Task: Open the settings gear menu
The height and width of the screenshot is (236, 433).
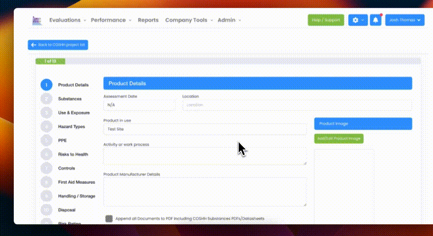Action: pyautogui.click(x=358, y=20)
